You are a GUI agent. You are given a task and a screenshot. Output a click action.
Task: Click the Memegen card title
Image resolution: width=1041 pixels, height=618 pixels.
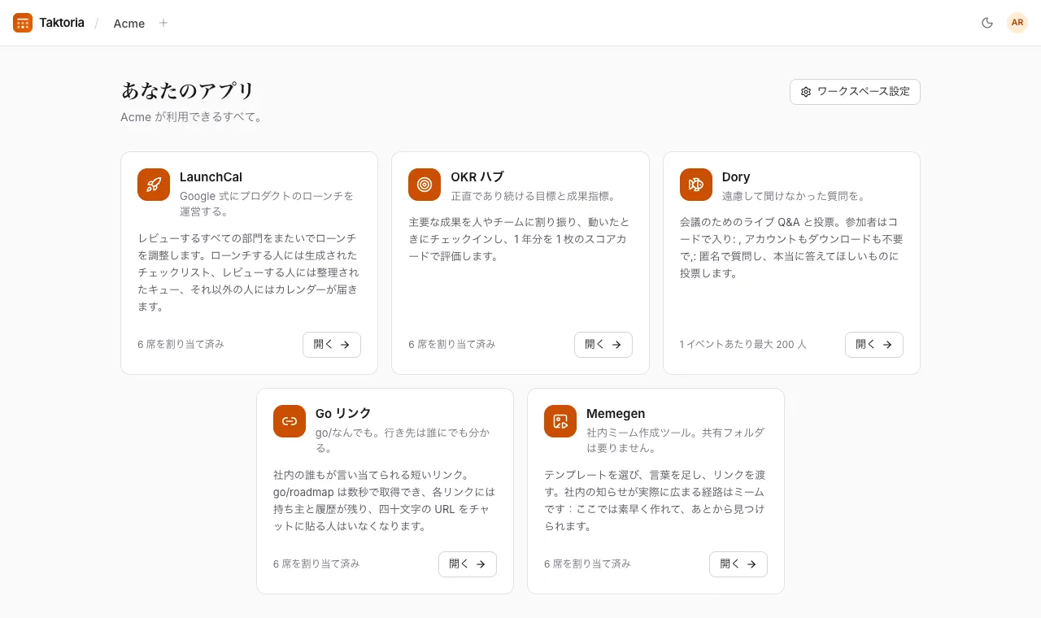tap(616, 414)
